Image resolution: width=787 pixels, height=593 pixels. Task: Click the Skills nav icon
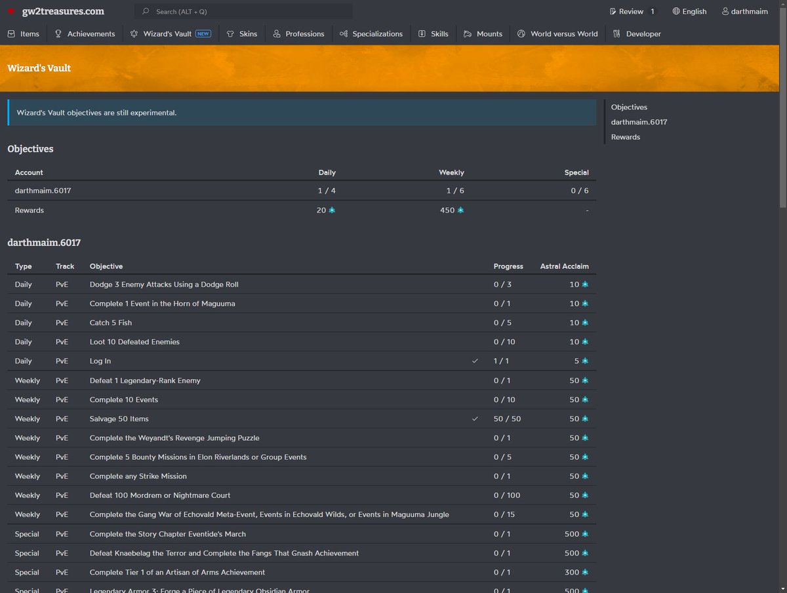[422, 33]
